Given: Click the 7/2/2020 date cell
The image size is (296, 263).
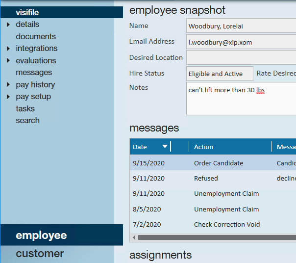Looking at the screenshot, I should tap(147, 224).
